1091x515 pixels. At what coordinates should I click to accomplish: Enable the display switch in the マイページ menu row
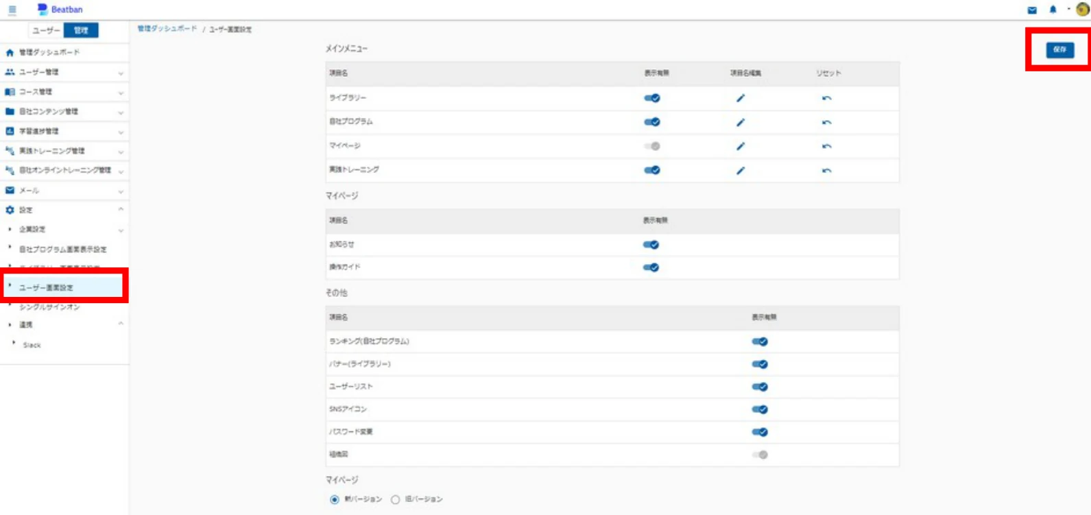tap(652, 146)
